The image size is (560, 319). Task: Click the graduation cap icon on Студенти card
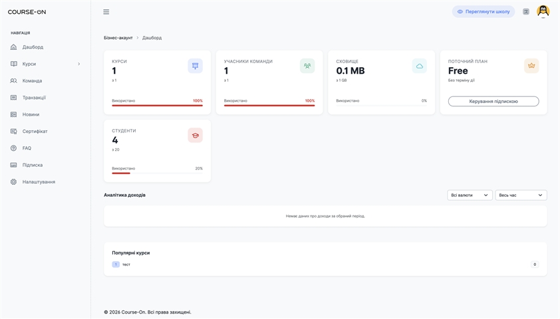196,135
